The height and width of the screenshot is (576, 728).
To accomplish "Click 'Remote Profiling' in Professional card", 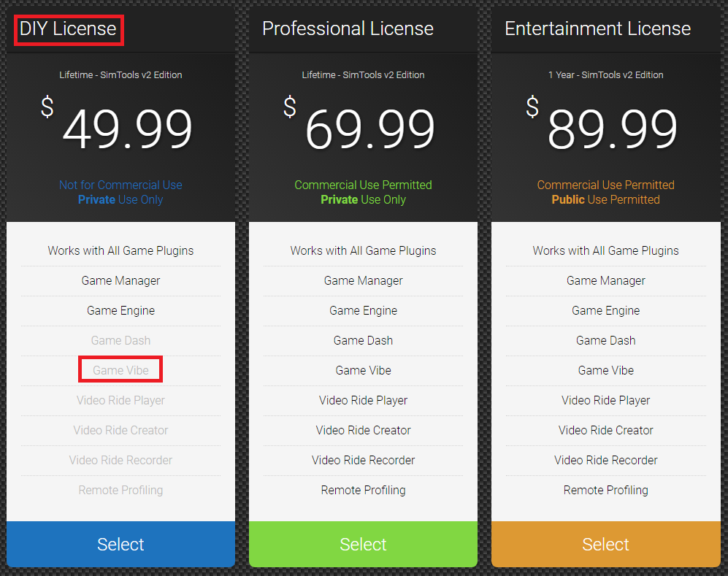I will click(x=363, y=490).
